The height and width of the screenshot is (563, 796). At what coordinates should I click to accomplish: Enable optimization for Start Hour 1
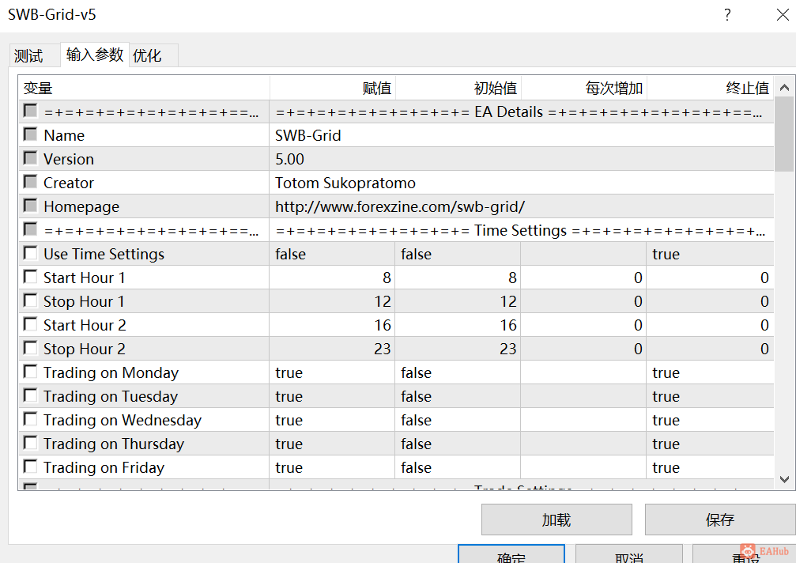point(31,277)
